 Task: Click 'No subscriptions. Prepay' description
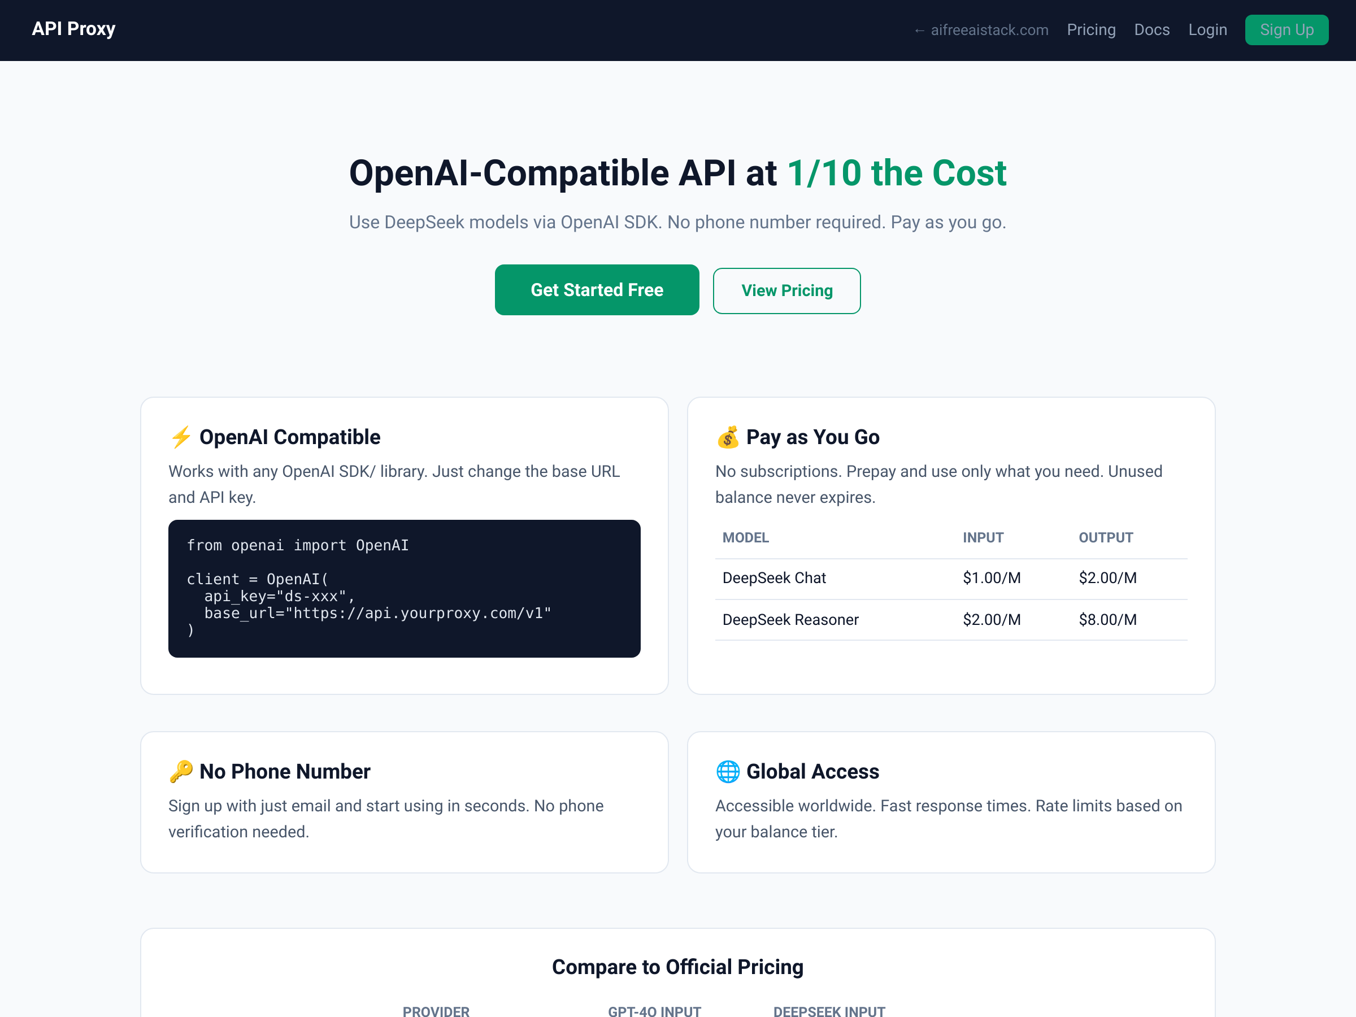click(x=938, y=484)
